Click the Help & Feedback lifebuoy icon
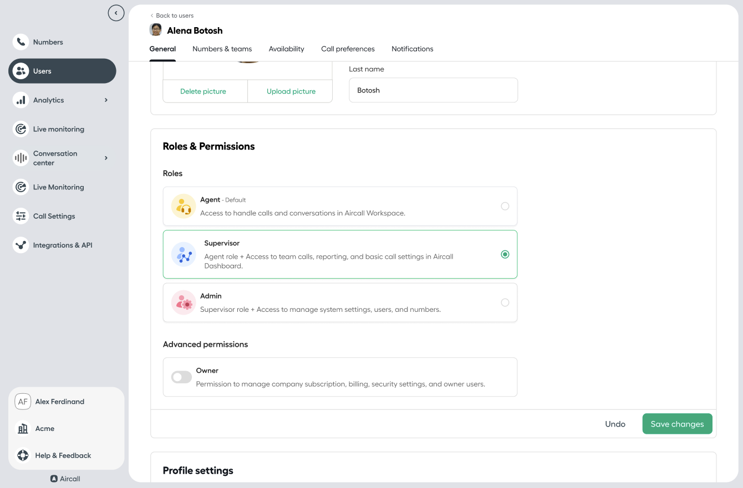The height and width of the screenshot is (488, 743). tap(23, 455)
